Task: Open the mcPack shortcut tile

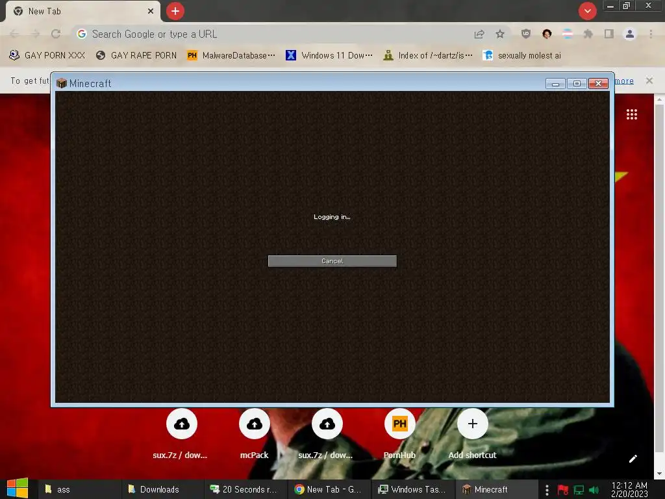Action: 254,435
